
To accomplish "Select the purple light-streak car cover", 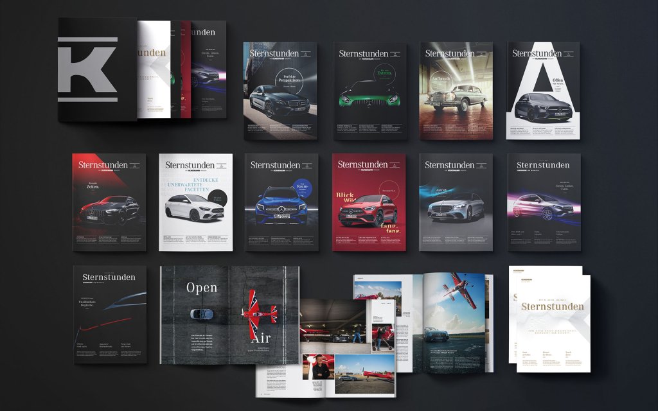I will 544,202.
